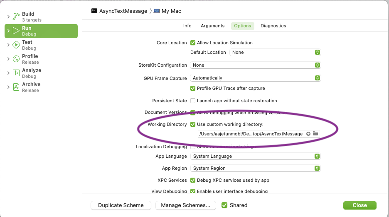389x217 pixels.
Task: Enable Launch app without state restoration
Action: (x=193, y=101)
